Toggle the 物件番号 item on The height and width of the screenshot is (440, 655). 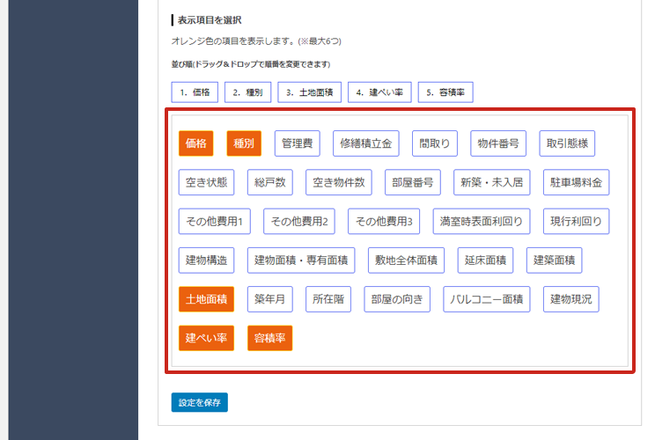tap(497, 143)
